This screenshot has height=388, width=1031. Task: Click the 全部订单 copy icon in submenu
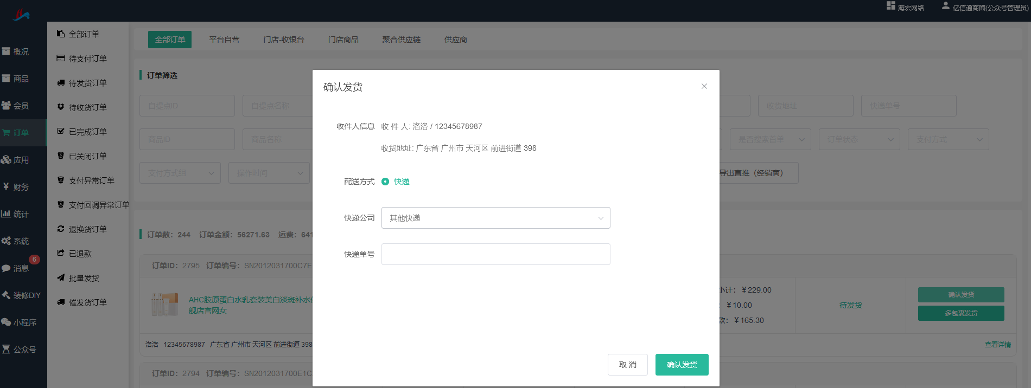pos(61,34)
